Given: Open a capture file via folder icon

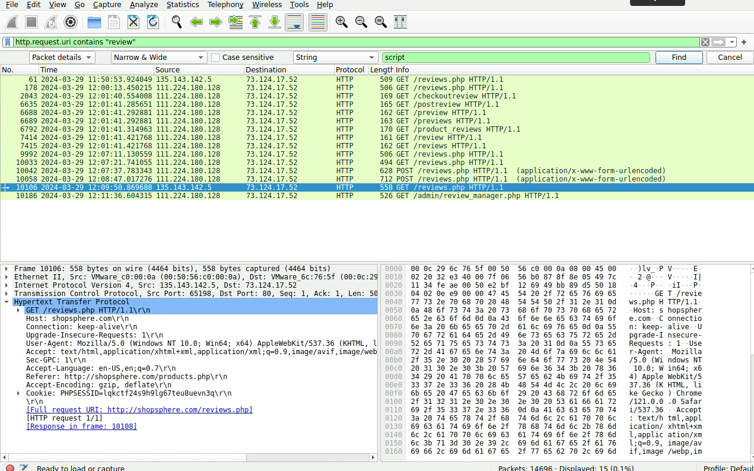Looking at the screenshot, I should tap(94, 23).
